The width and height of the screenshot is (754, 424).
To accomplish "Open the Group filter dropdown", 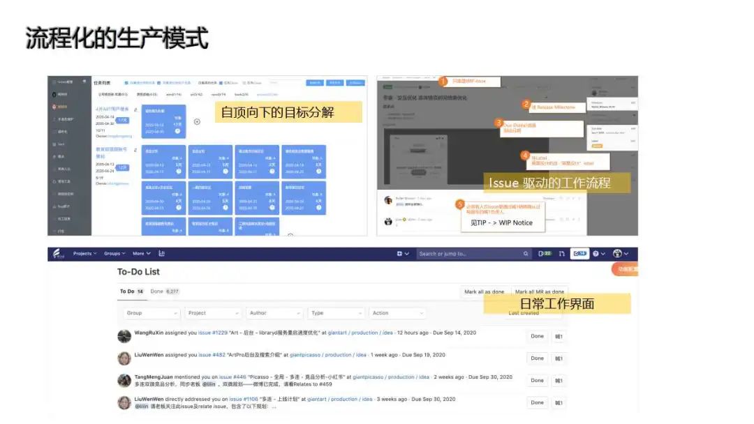I will [151, 313].
